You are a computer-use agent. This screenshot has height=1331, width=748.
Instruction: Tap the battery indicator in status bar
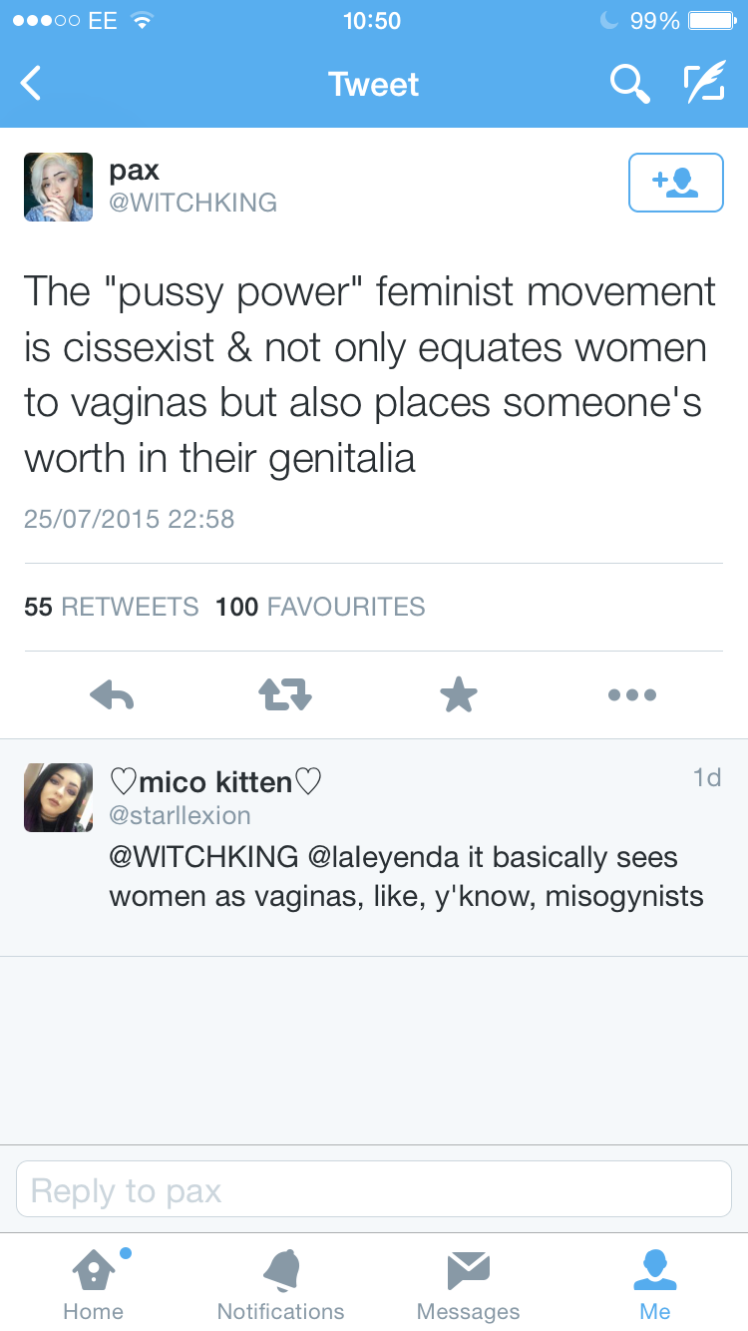point(711,21)
